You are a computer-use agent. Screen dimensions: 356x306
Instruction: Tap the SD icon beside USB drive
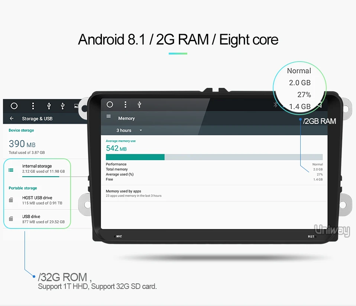[x=11, y=219]
